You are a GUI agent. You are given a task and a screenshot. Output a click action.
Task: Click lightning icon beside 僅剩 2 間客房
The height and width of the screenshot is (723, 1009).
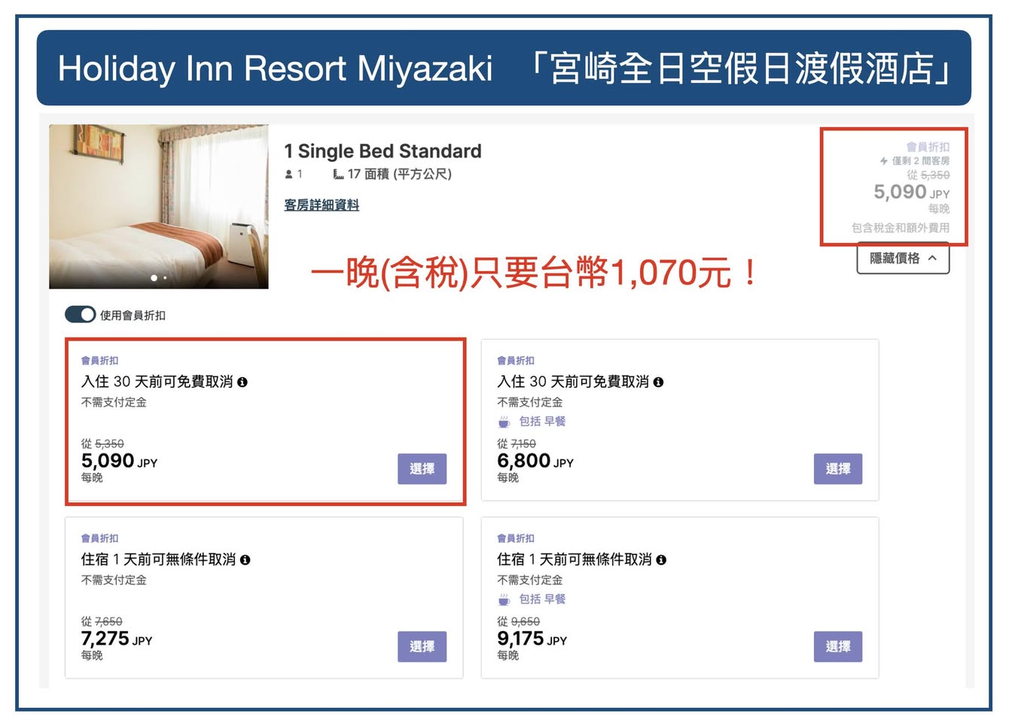tap(884, 161)
